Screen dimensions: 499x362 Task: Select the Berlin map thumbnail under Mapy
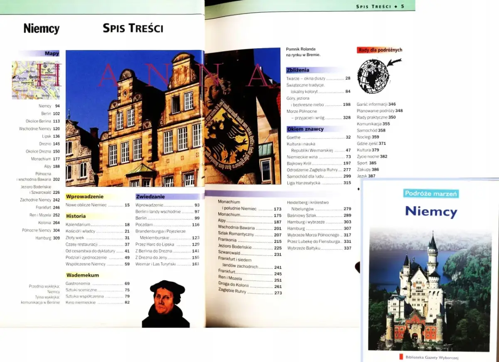point(35,80)
